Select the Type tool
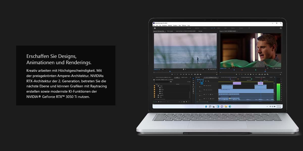Image resolution: width=303 pixels, height=151 pixels. click(x=193, y=93)
